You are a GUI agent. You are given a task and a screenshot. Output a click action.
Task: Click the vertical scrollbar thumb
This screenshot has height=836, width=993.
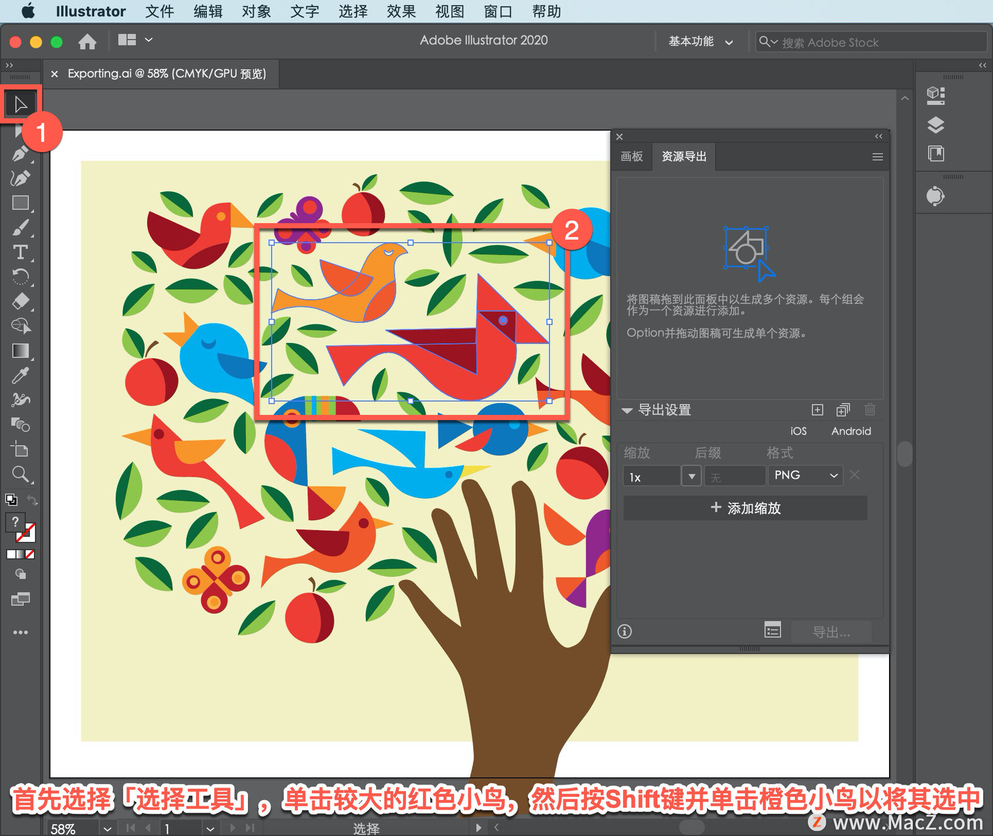(x=905, y=454)
